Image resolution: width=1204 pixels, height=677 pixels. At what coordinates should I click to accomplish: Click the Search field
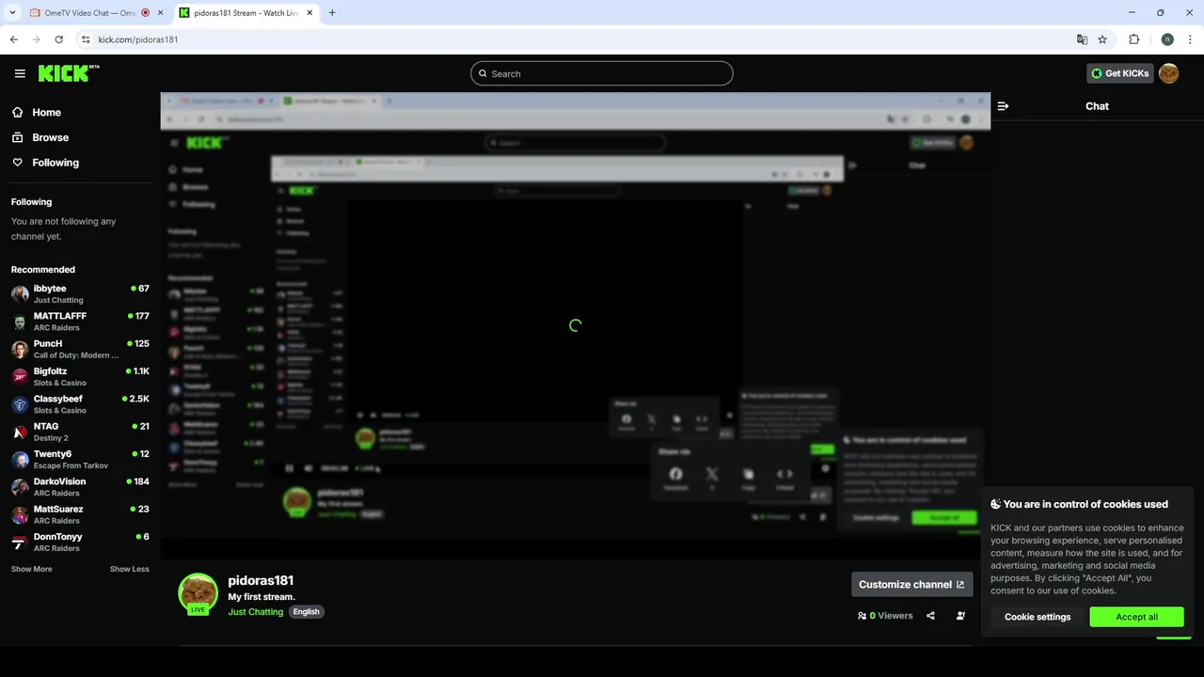coord(602,73)
